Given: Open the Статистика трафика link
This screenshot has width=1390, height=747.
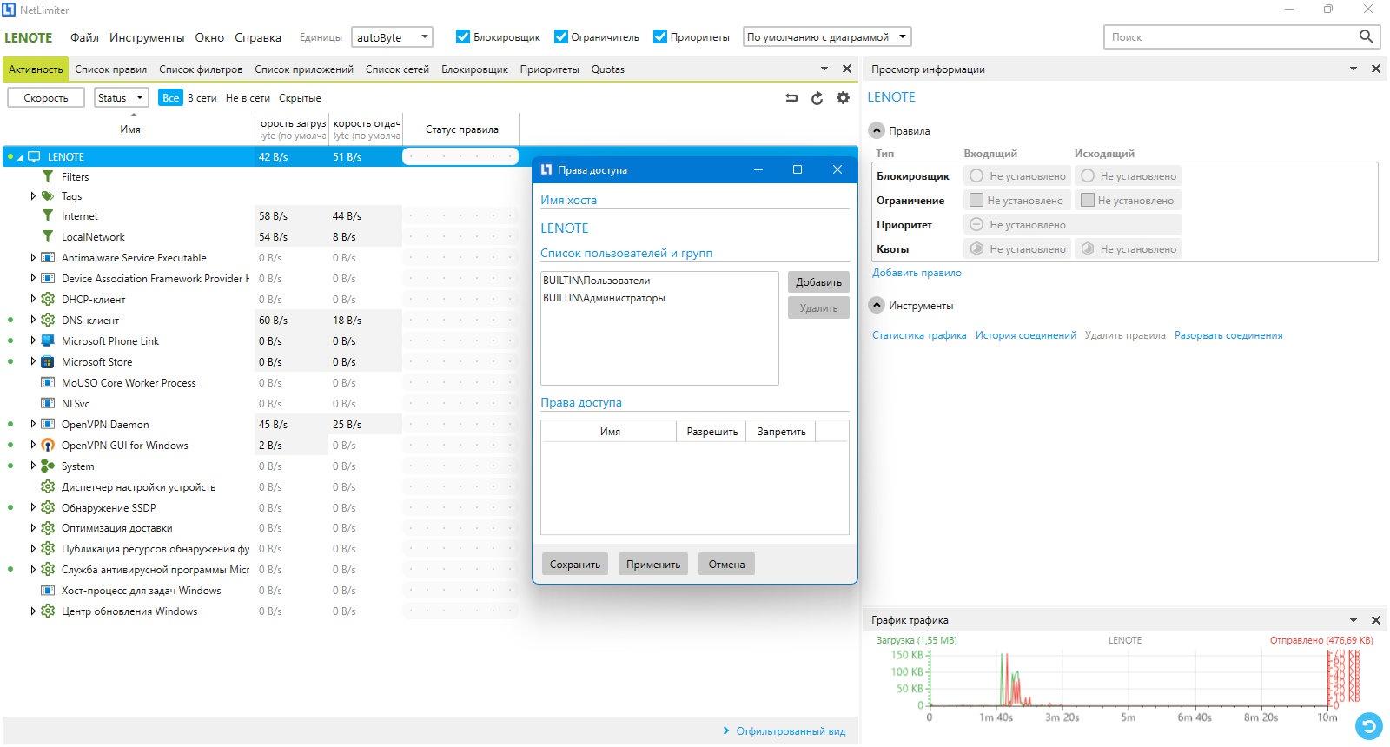Looking at the screenshot, I should [x=919, y=335].
